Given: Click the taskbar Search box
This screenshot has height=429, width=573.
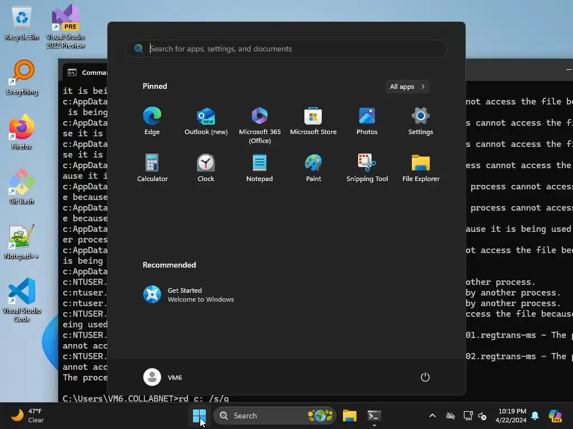Looking at the screenshot, I should pos(274,416).
